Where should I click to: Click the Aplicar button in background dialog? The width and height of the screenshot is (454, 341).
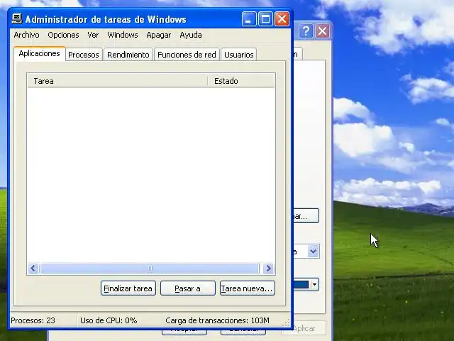pyautogui.click(x=304, y=328)
